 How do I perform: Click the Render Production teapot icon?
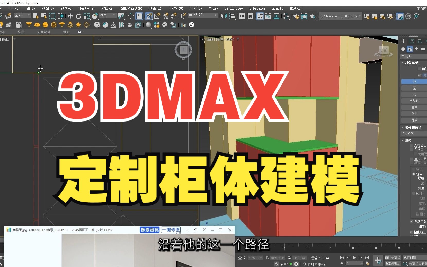[x=313, y=16]
